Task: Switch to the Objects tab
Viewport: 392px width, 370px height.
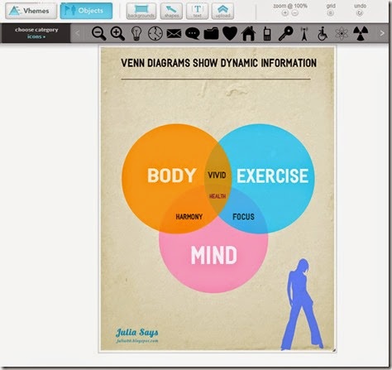Action: pos(86,11)
